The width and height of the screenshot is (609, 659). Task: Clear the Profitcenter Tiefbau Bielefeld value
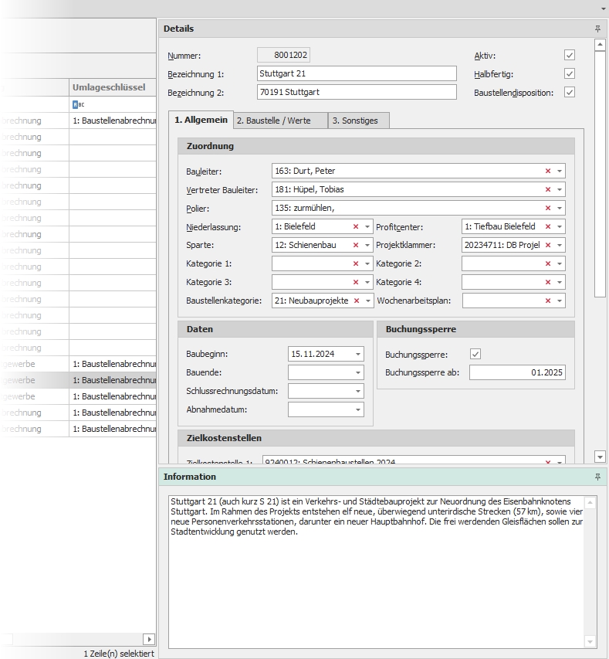click(x=548, y=226)
